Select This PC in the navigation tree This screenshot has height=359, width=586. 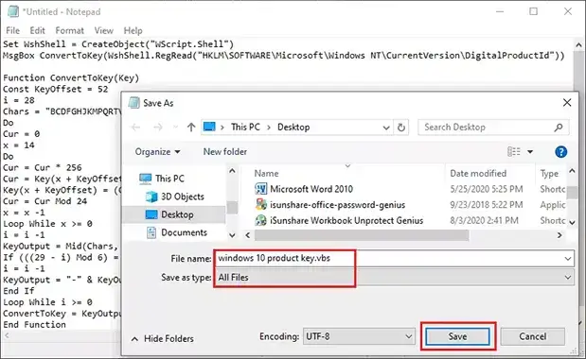[169, 179]
